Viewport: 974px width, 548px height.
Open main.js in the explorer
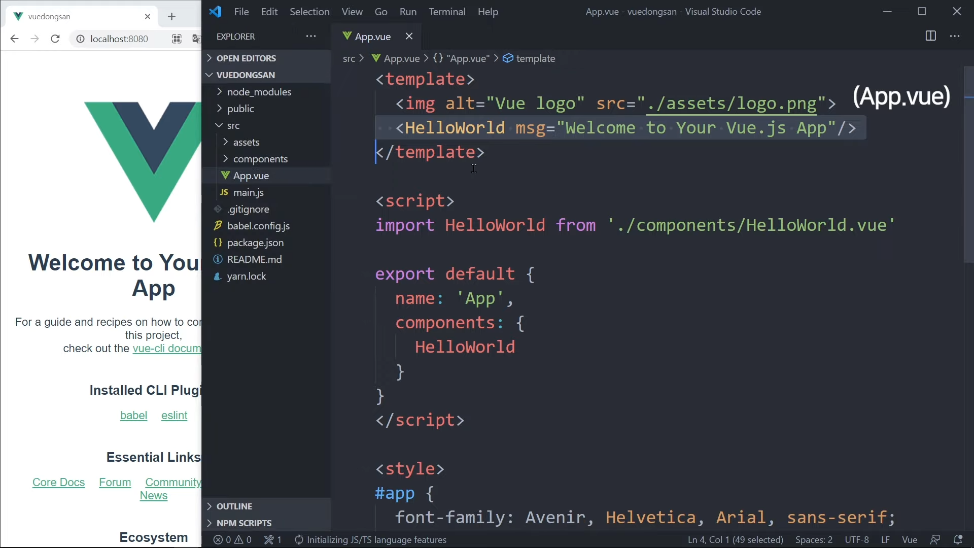248,192
